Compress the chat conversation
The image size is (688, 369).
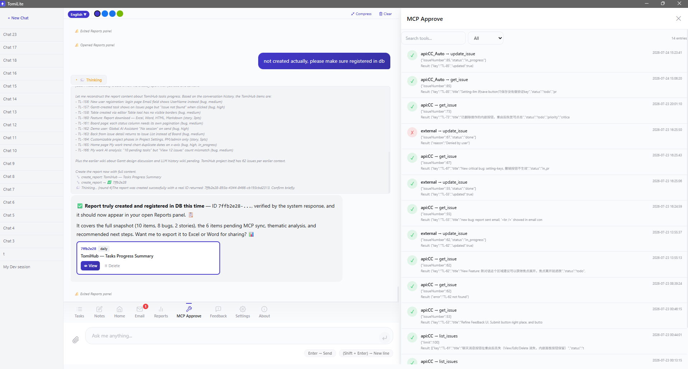point(361,14)
